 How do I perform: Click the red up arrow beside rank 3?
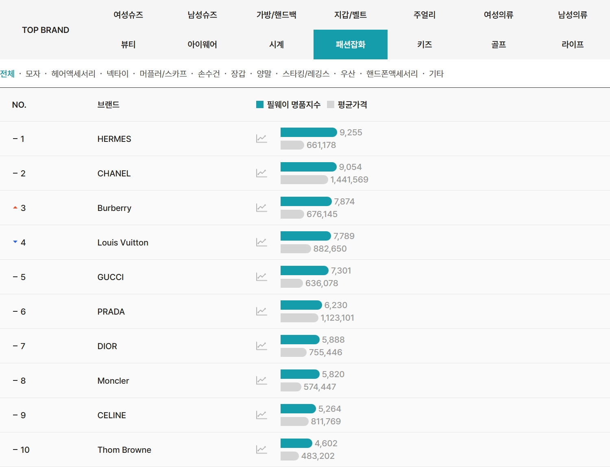click(15, 208)
